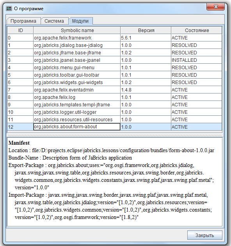Close the О программе dialog window
This screenshot has height=246, width=231.
216,7
